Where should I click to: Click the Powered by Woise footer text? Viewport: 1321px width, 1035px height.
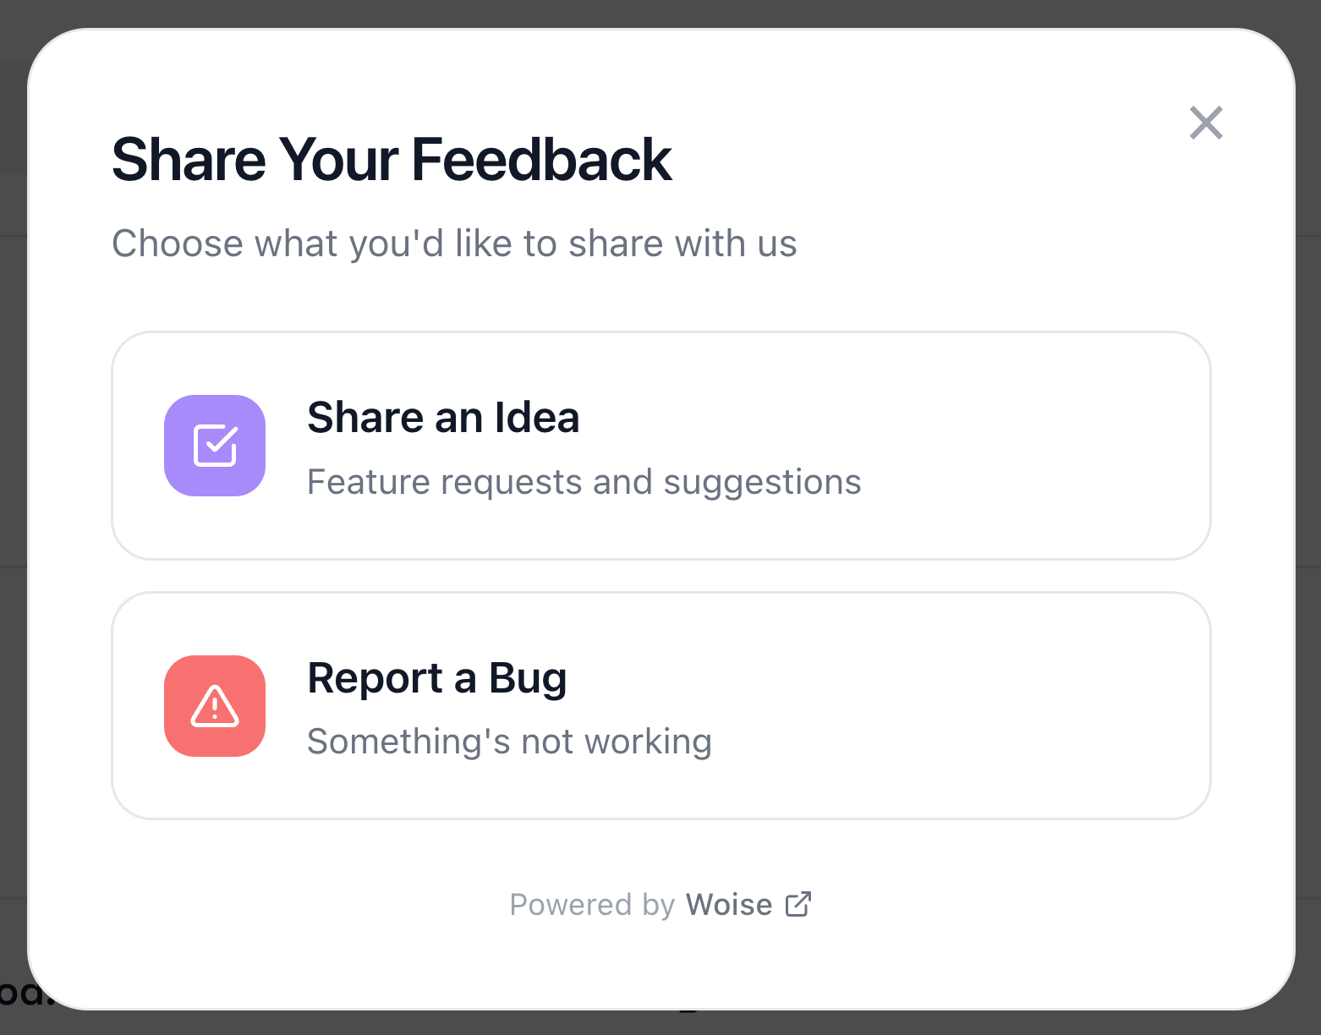pyautogui.click(x=660, y=903)
